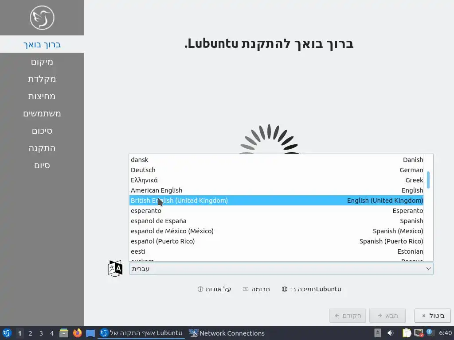Screen dimensions: 454x340
Task: Click the הקודם back button
Action: coord(348,316)
